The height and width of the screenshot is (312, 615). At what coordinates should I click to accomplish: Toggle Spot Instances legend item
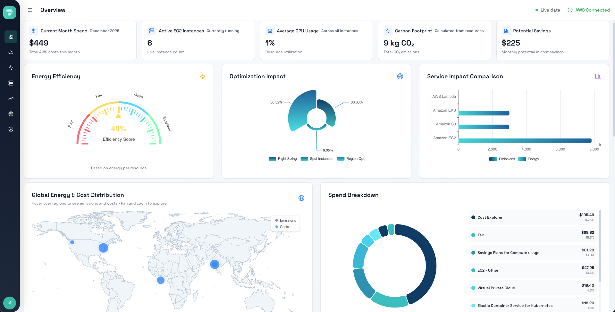coord(317,159)
